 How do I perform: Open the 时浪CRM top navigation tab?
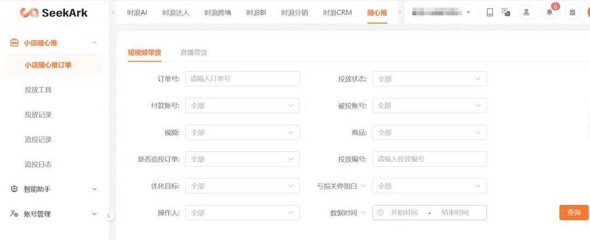(x=337, y=13)
